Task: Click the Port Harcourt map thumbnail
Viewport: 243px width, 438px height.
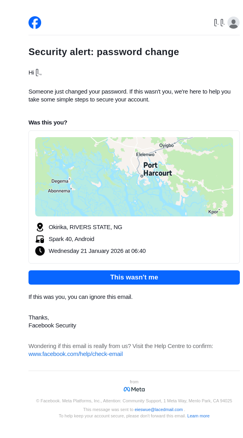Action: tap(134, 177)
